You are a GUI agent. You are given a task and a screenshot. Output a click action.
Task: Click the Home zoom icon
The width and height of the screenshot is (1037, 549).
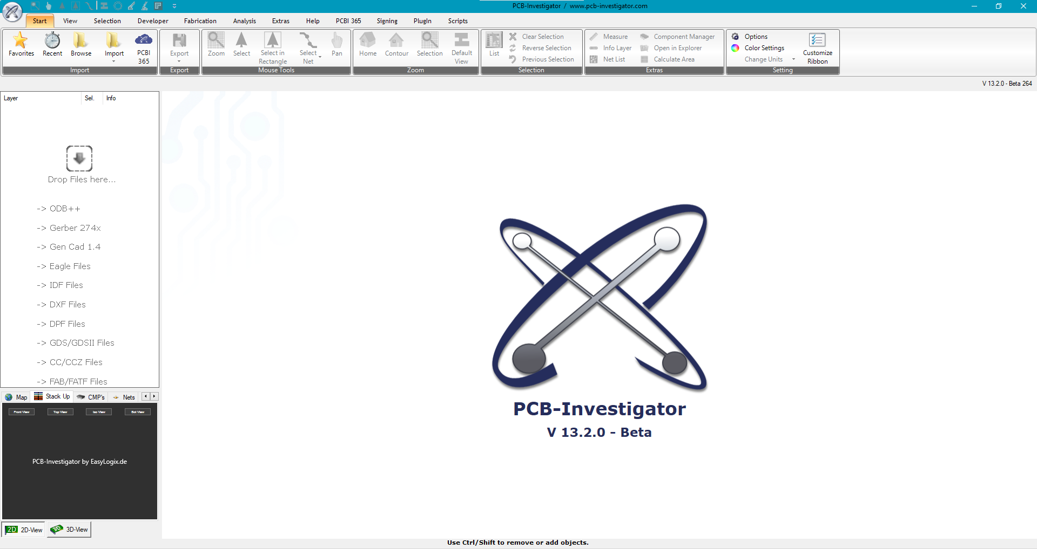368,44
